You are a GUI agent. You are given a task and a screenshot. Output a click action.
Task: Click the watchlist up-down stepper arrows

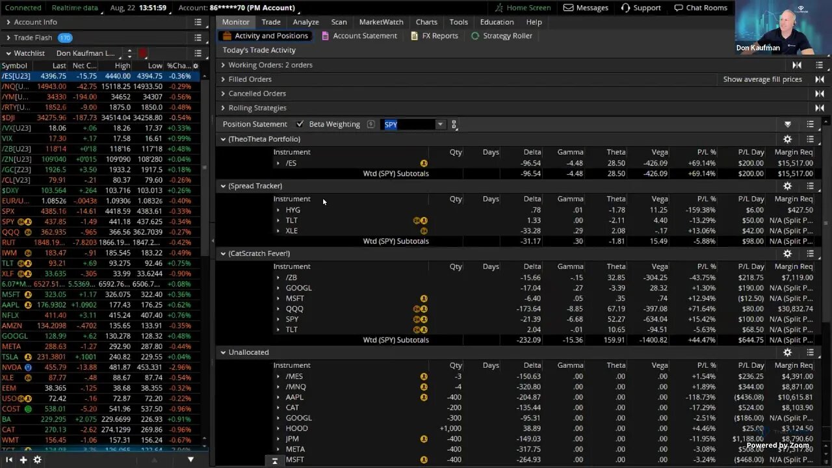pos(129,53)
